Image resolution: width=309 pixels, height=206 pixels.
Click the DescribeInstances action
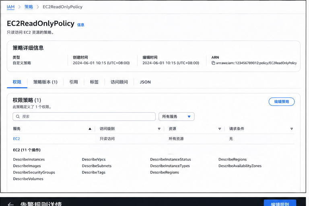tap(29, 159)
